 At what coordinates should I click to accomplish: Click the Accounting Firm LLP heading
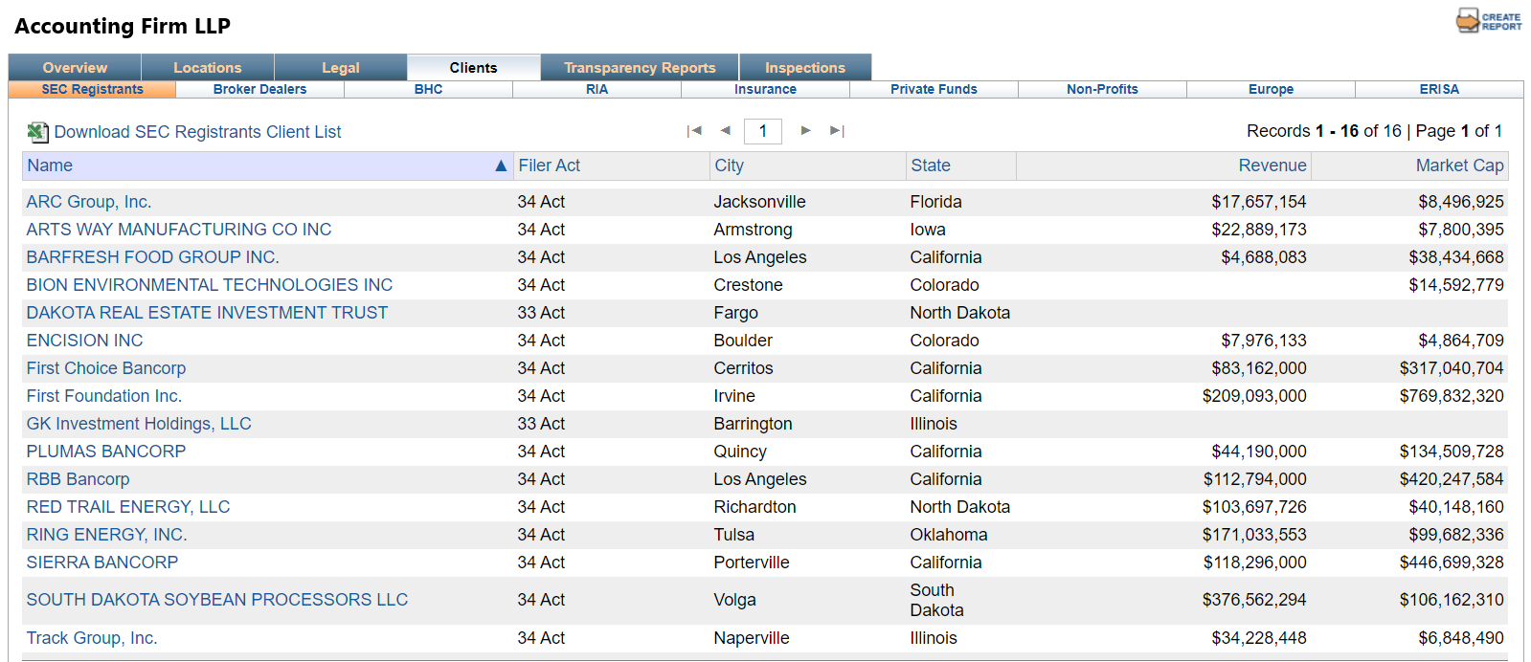123,26
